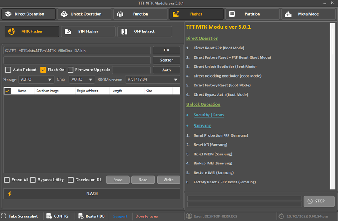Click the Size column header
The height and width of the screenshot is (221, 338).
158,91
